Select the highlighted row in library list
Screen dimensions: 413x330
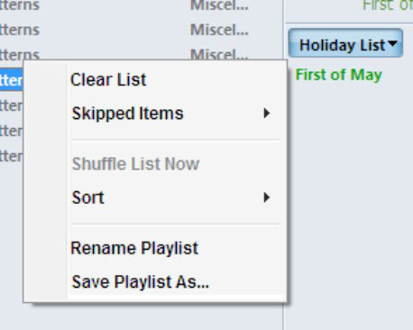[12, 79]
